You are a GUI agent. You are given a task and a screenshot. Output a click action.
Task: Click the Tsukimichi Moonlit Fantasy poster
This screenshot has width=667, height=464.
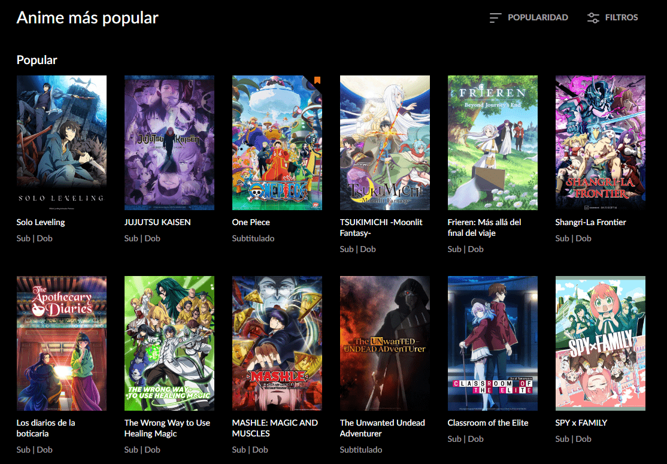click(385, 142)
